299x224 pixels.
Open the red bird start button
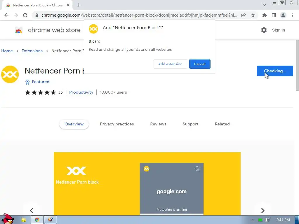point(8,219)
